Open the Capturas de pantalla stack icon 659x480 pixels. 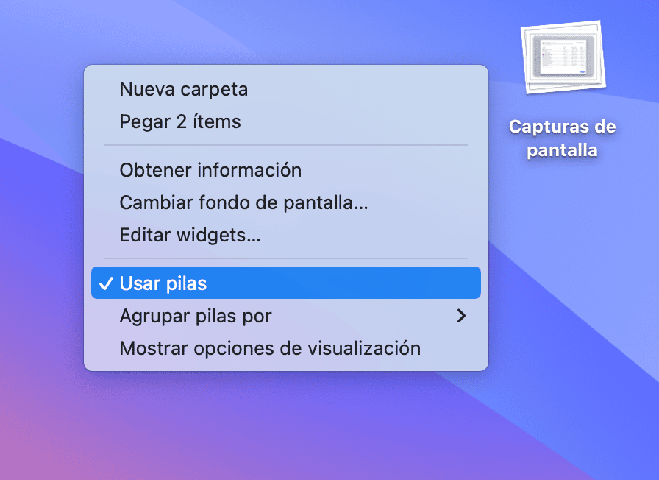coord(563,57)
